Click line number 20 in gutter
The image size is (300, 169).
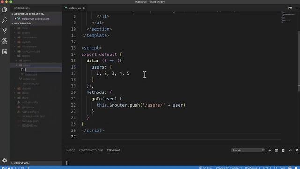pos(74,92)
